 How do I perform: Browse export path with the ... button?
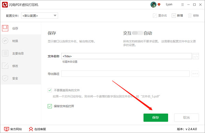tap(195, 74)
